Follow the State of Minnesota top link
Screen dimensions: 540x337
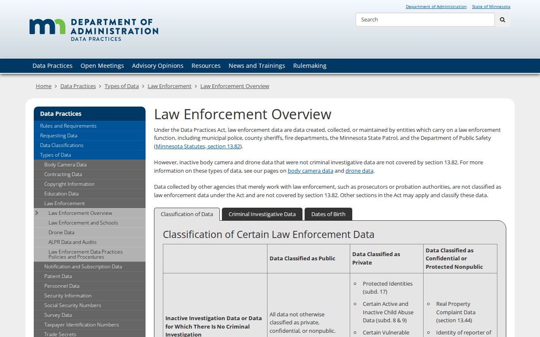pos(491,6)
